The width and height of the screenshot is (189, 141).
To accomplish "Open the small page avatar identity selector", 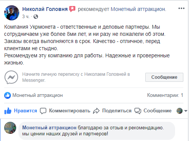I will (x=180, y=111).
